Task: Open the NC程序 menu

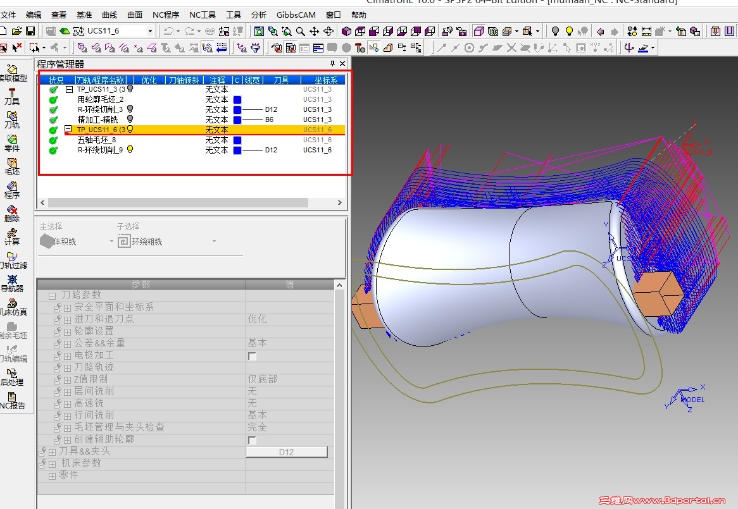Action: (x=166, y=15)
